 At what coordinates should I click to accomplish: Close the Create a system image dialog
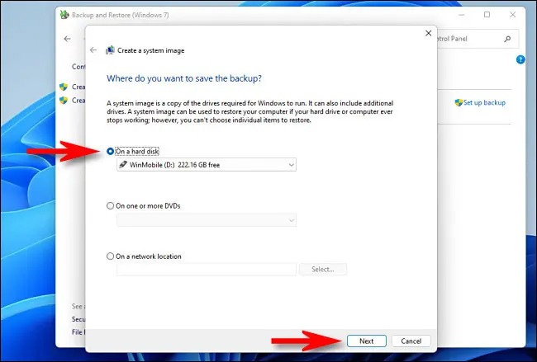tap(429, 33)
